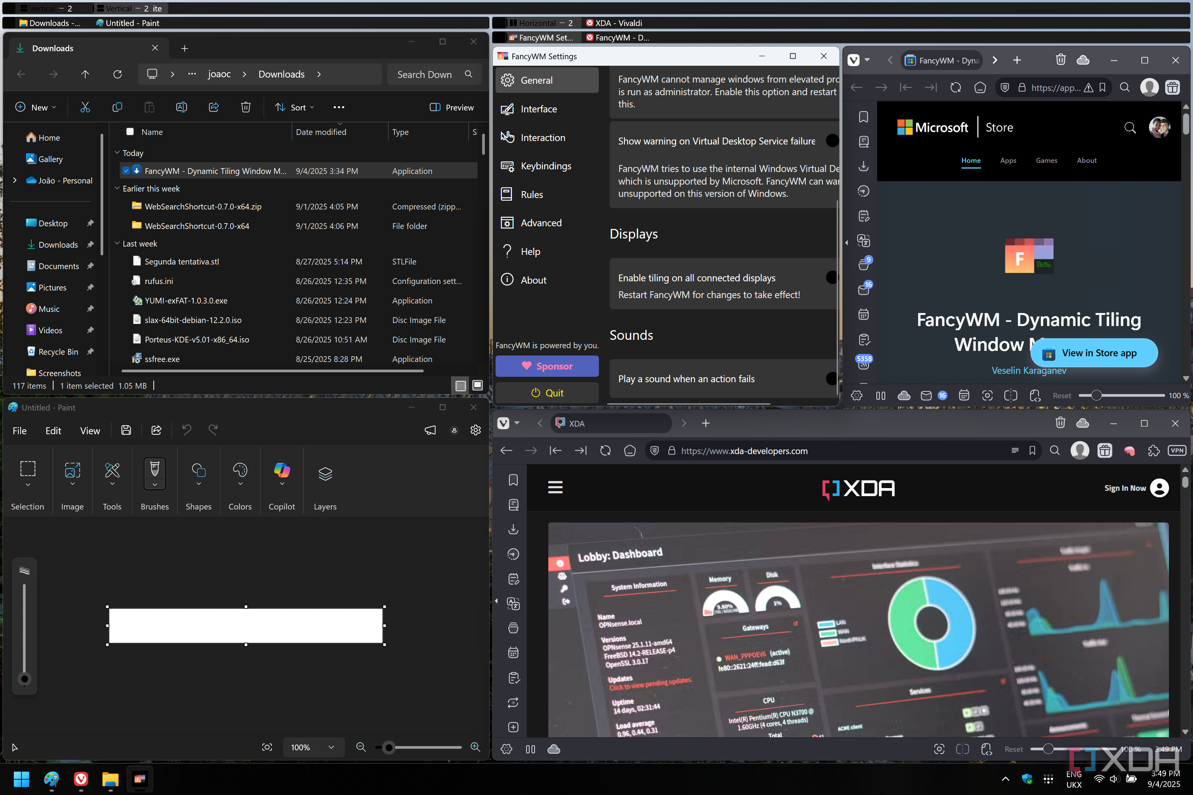Open the Sort dropdown in File Explorer
This screenshot has width=1193, height=795.
pyautogui.click(x=294, y=107)
